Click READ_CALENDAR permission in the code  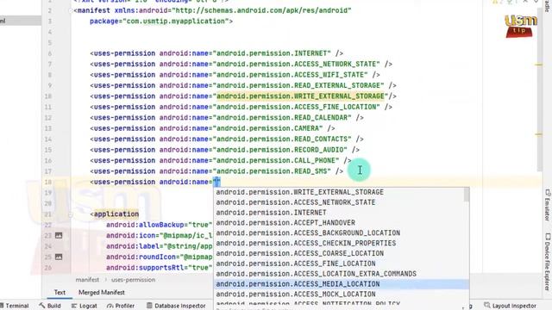click(321, 118)
